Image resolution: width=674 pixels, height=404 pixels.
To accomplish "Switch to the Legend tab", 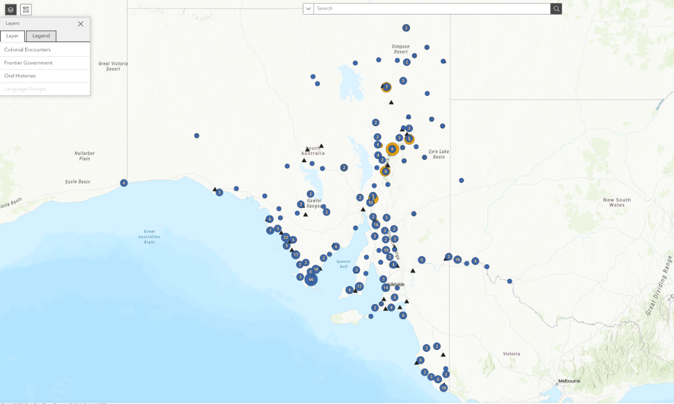I will (x=41, y=36).
